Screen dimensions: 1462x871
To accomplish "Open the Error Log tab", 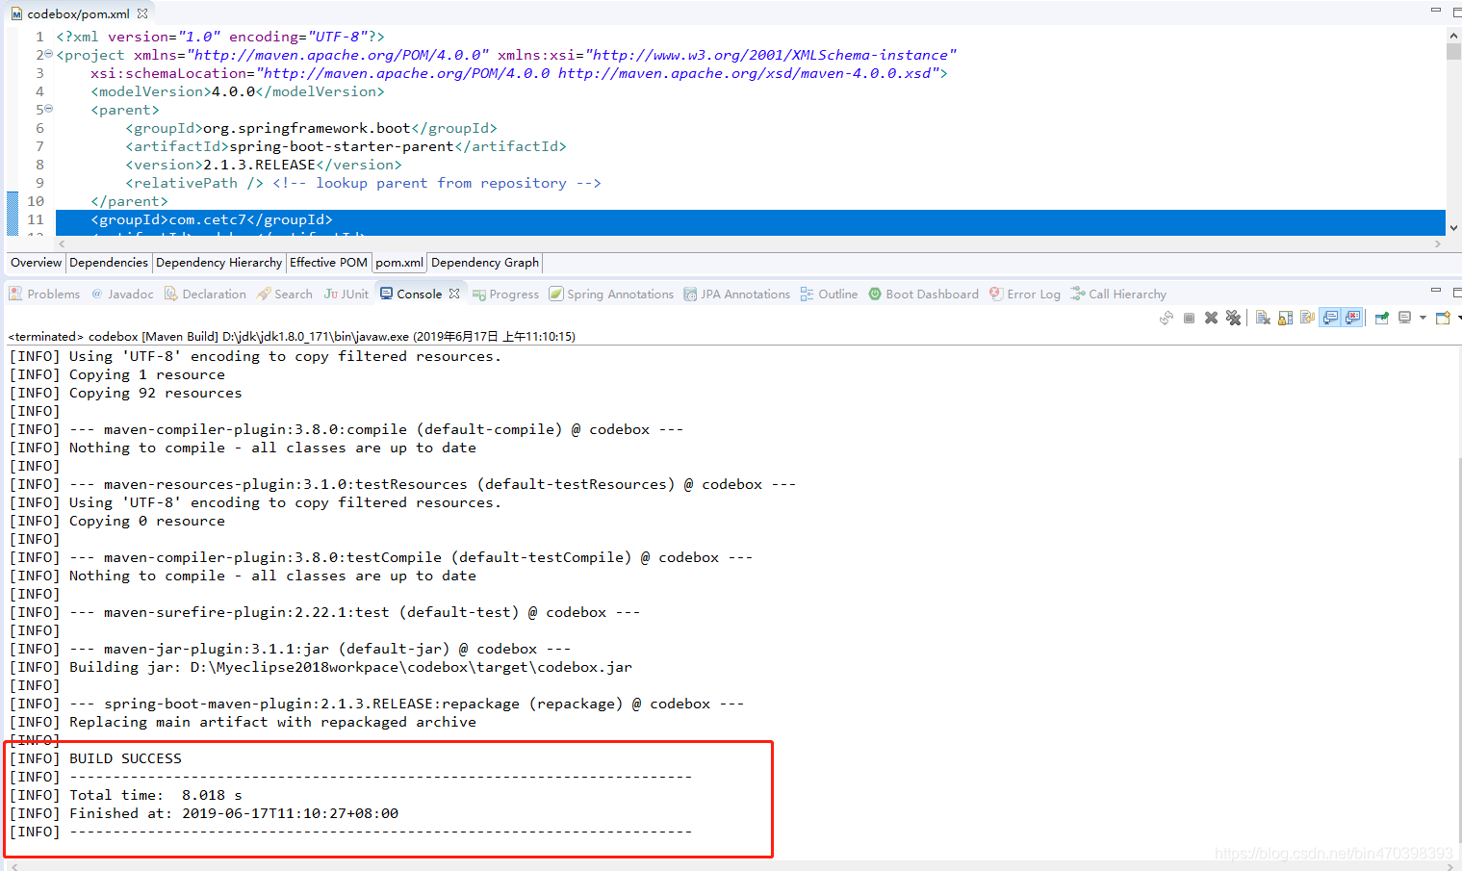I will [1025, 295].
